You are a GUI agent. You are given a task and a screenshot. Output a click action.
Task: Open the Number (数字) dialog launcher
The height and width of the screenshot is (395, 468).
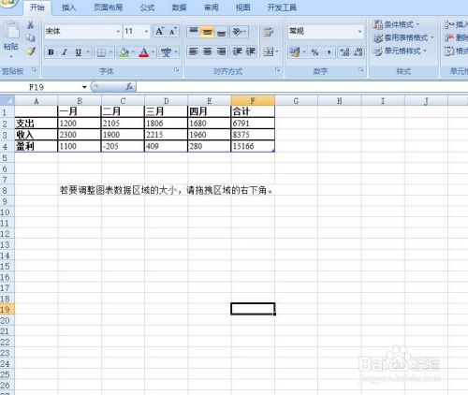361,70
